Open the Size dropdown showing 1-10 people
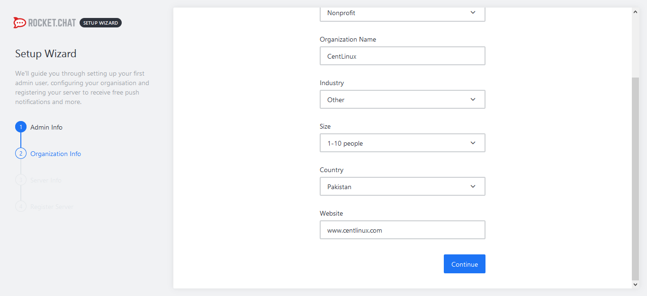The image size is (647, 296). [x=403, y=143]
